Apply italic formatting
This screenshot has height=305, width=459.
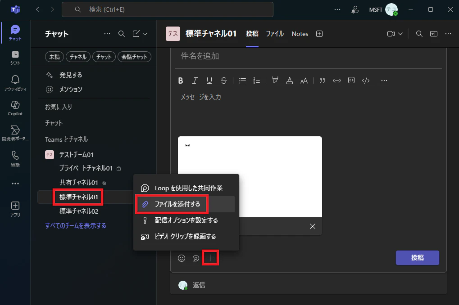(x=195, y=81)
